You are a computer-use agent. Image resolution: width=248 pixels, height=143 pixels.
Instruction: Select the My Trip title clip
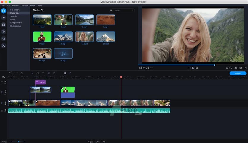tap(40, 82)
